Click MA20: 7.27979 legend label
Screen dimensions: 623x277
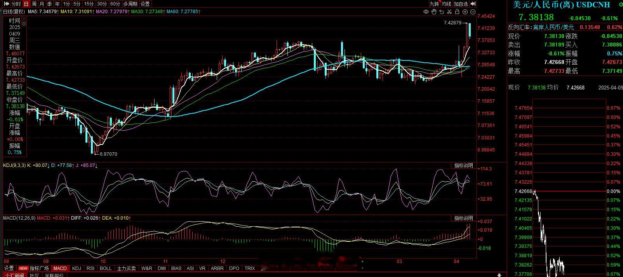coord(113,12)
